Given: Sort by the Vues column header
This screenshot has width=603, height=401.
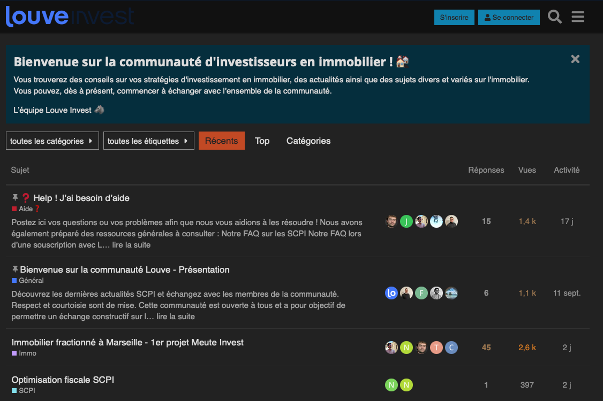Looking at the screenshot, I should click(527, 170).
